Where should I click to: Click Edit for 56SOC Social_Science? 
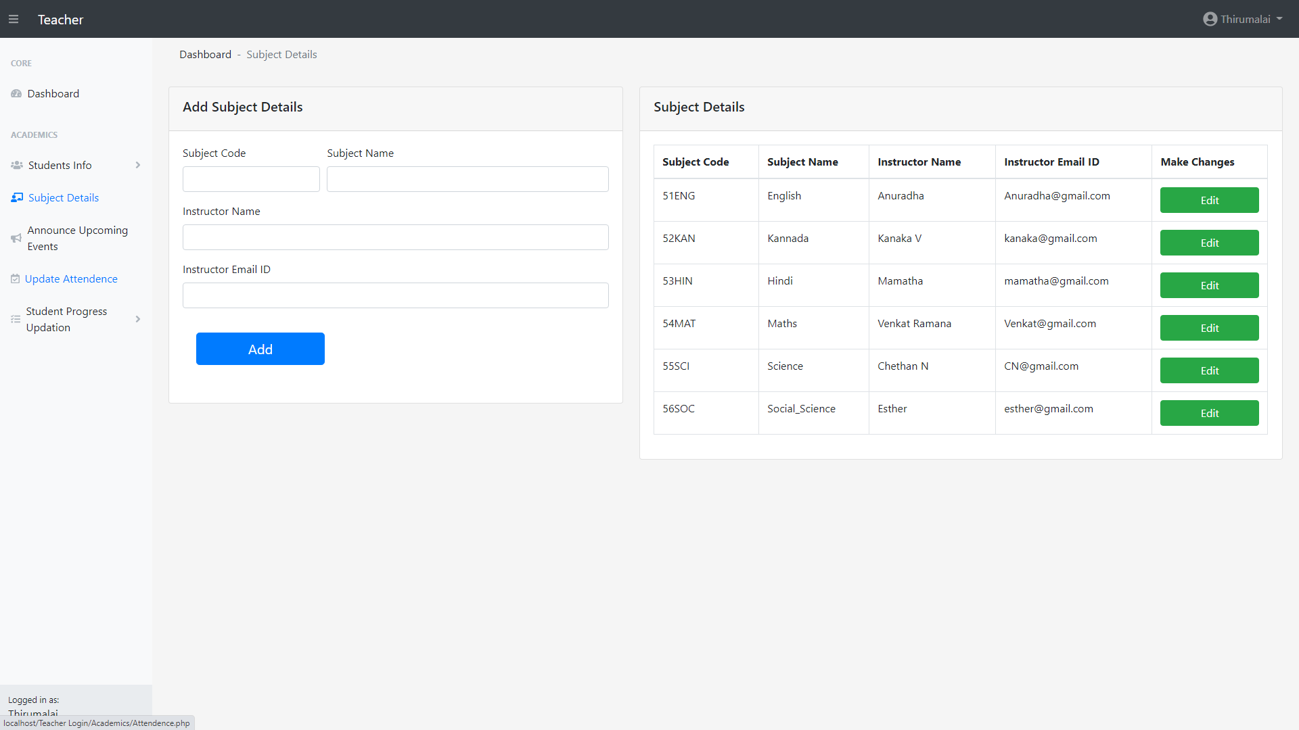click(1209, 414)
